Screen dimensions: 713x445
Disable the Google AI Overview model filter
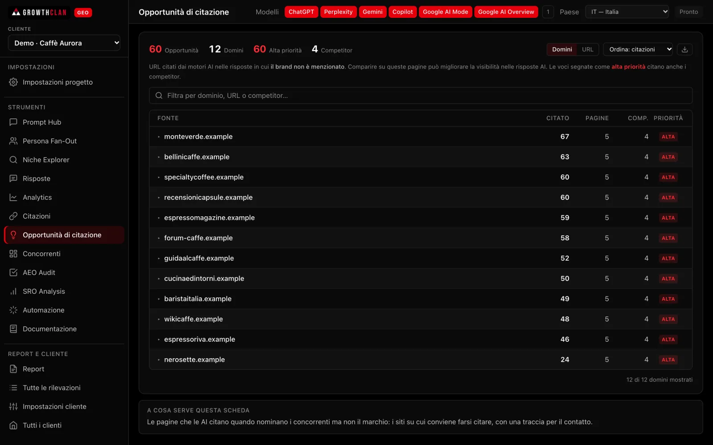point(506,12)
